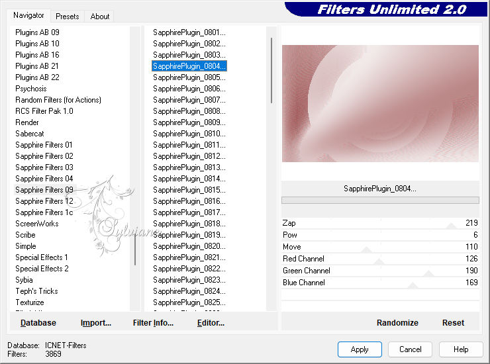Select RCS Filter Pak 1.0
This screenshot has width=490, height=364.
pos(44,111)
